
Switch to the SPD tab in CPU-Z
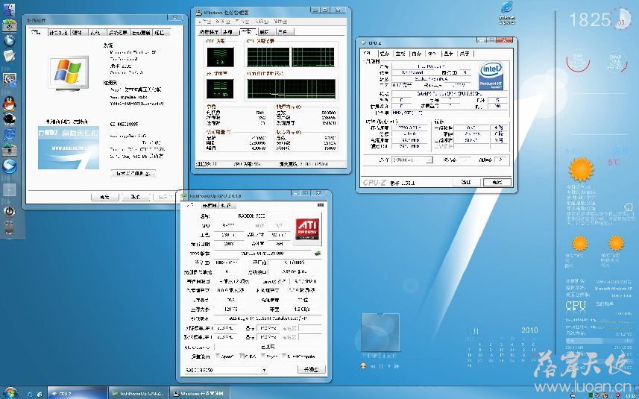[432, 54]
